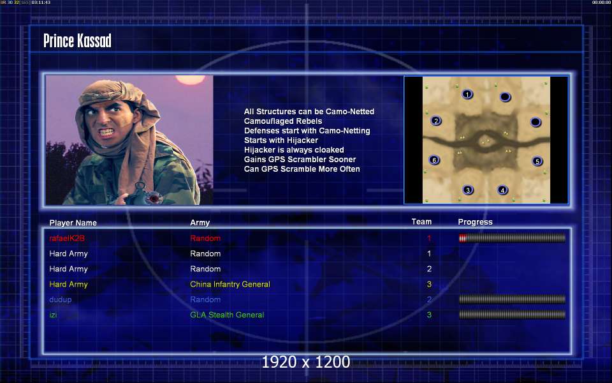Click China Infantry General army entry
The image size is (612, 383).
pyautogui.click(x=230, y=284)
